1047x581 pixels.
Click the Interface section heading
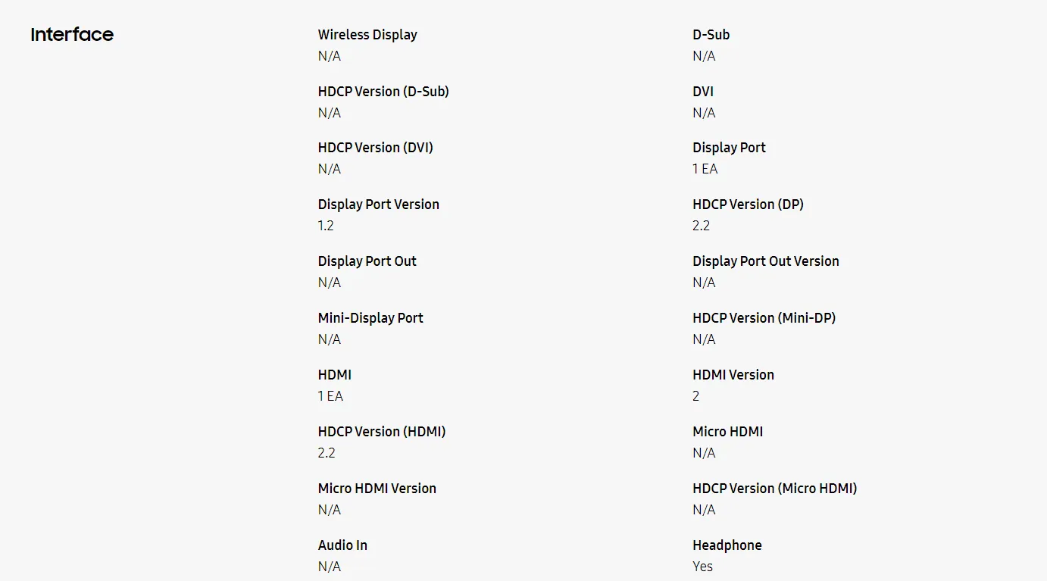[x=72, y=34]
